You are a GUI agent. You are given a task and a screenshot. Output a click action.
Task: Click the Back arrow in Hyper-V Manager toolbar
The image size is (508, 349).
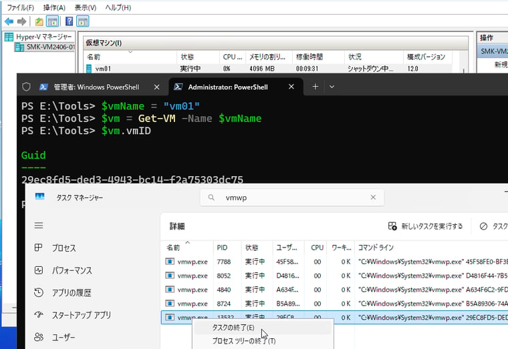tap(9, 21)
